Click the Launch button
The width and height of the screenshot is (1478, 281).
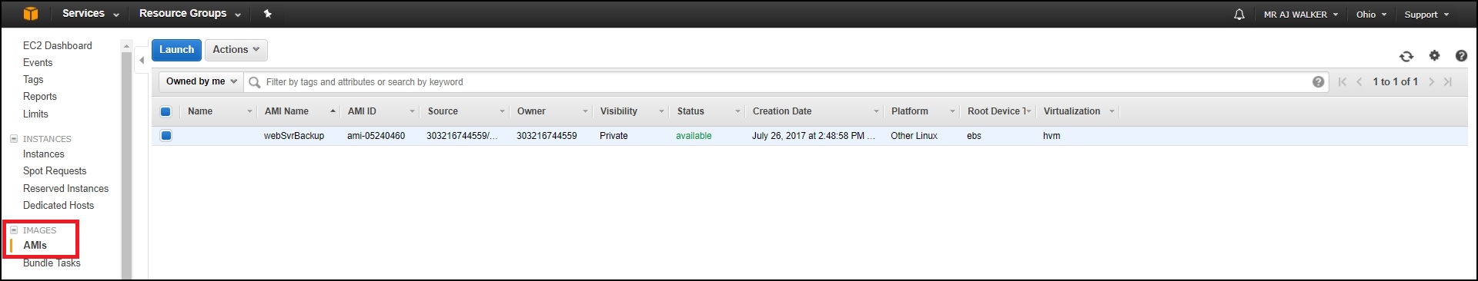pyautogui.click(x=176, y=50)
